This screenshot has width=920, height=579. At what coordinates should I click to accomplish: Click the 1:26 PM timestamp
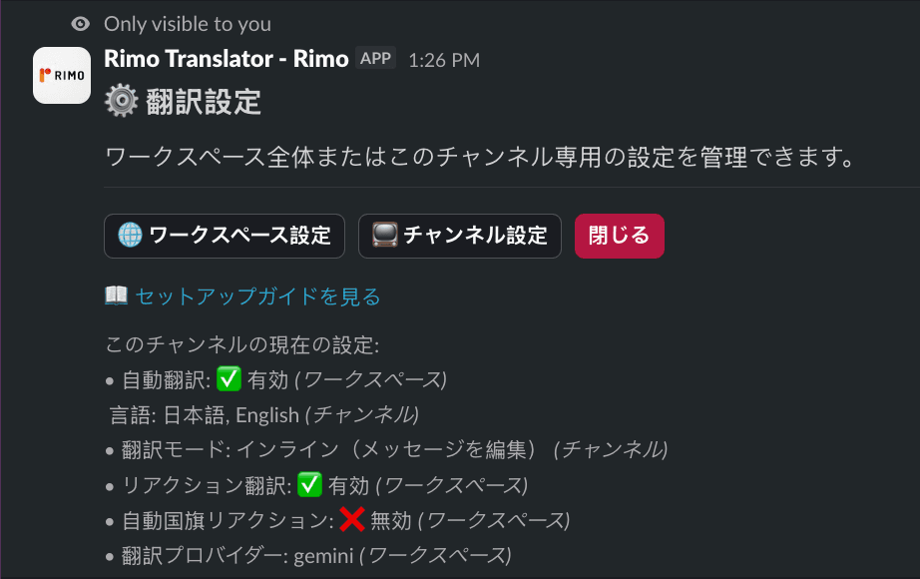445,59
